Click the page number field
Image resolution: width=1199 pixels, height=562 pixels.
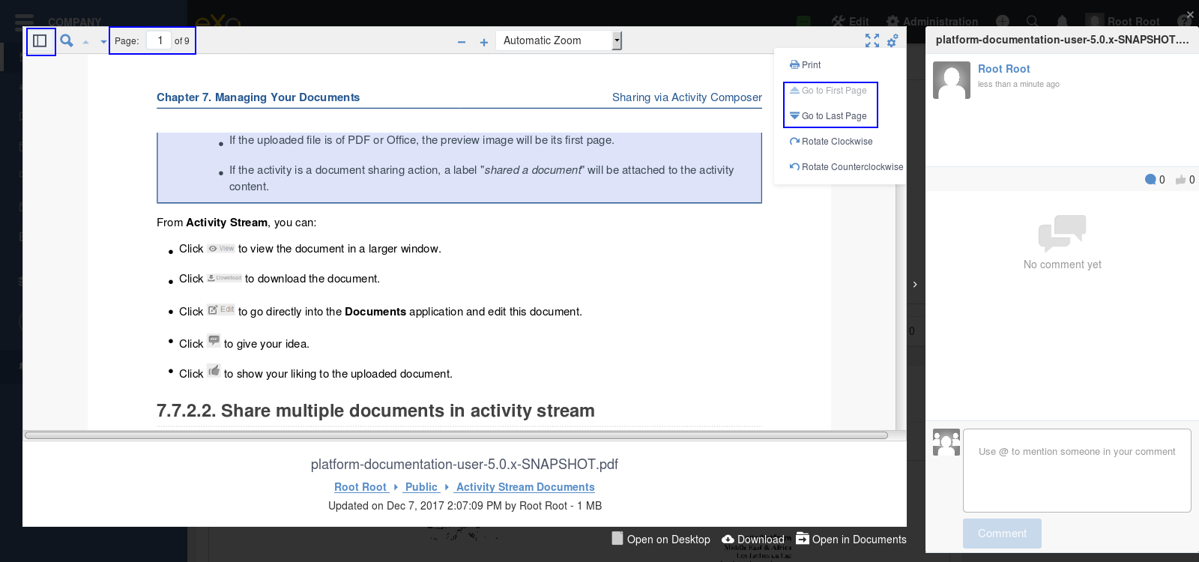[x=159, y=40]
